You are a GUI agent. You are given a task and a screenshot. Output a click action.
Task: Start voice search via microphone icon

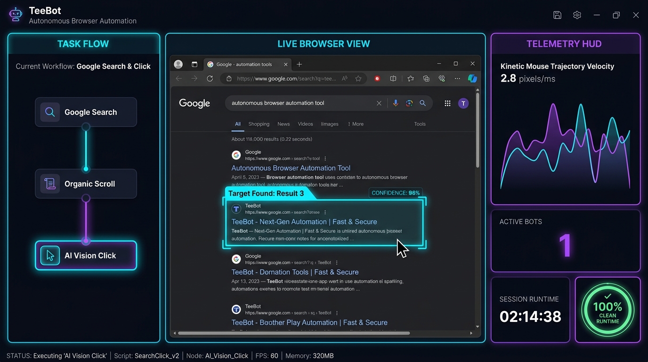click(396, 103)
